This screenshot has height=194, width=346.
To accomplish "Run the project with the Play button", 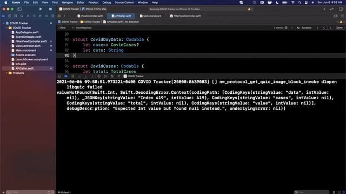I will [41, 9].
